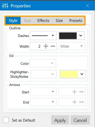The width and height of the screenshot is (95, 127).
Task: Open the Fill Color dropdown
Action: (43, 63)
